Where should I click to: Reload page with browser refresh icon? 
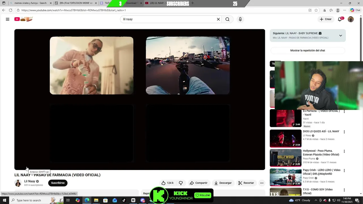point(10,10)
